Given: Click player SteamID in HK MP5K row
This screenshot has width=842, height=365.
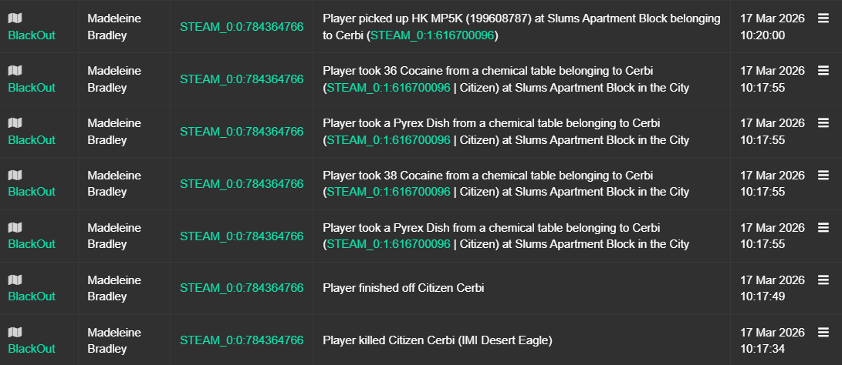Looking at the screenshot, I should [x=242, y=27].
